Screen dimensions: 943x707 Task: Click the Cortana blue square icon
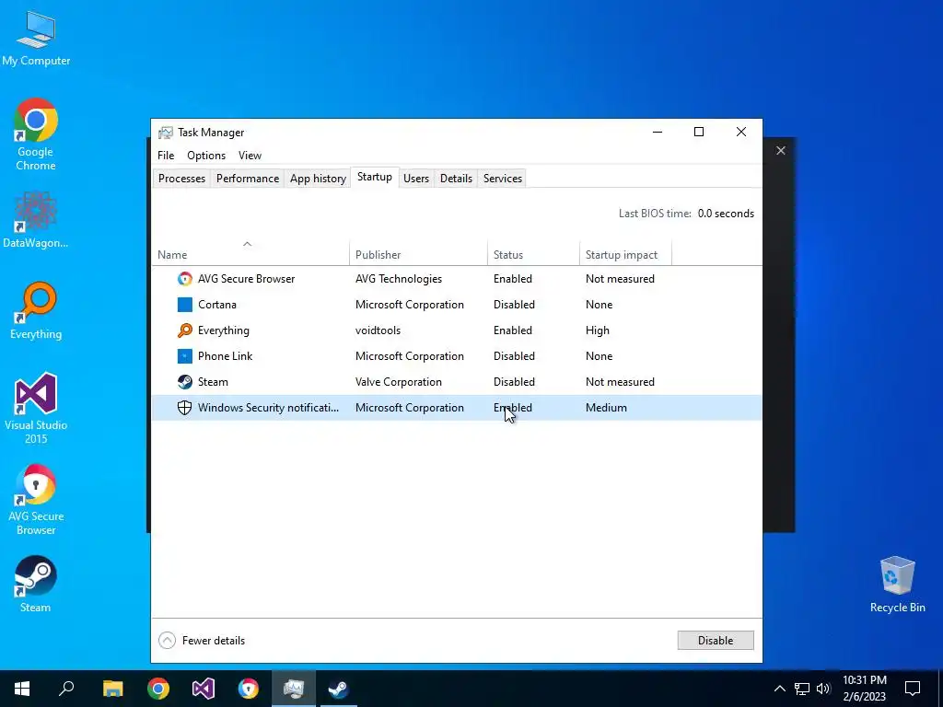click(184, 305)
